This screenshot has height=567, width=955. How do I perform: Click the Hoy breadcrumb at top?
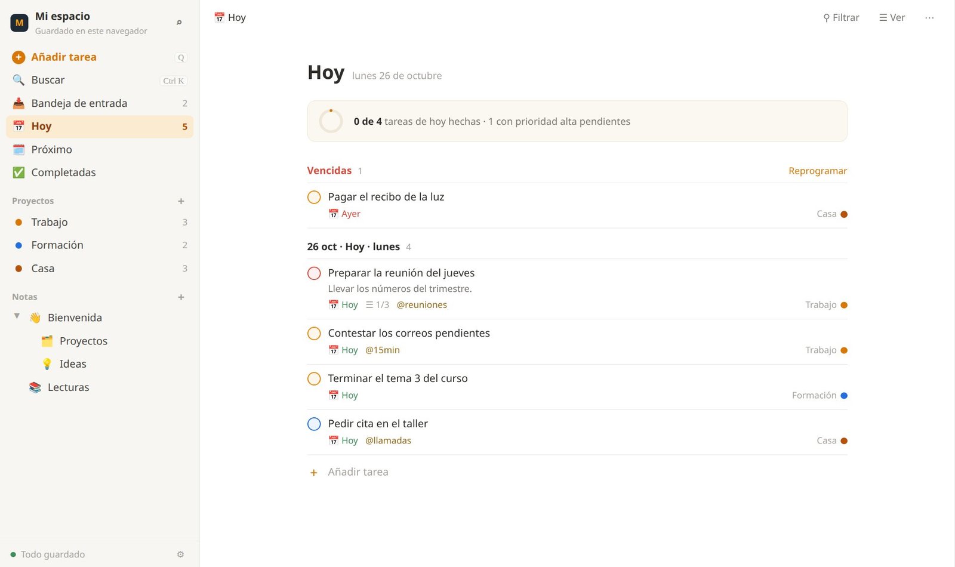pos(230,18)
